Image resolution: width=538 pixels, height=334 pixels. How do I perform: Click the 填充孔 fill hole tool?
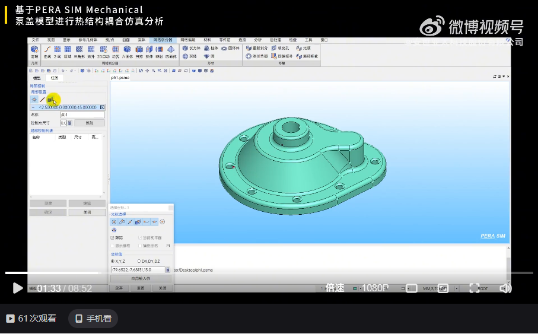click(281, 49)
